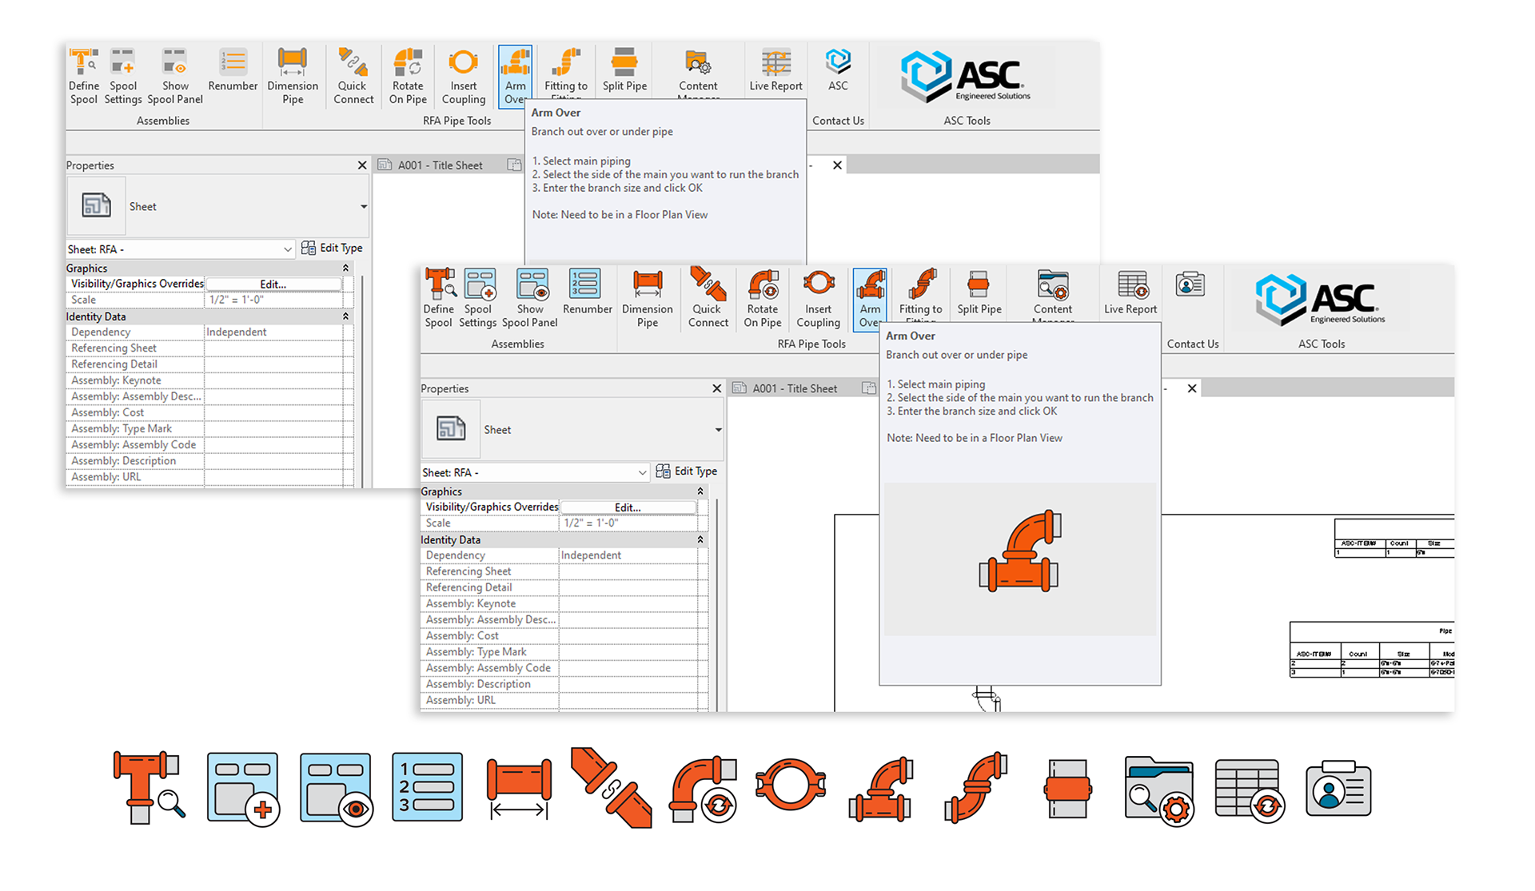The image size is (1535, 891).
Task: Click the Visibility/Graphics Overrides Edit button in the front panel
Action: tap(628, 507)
